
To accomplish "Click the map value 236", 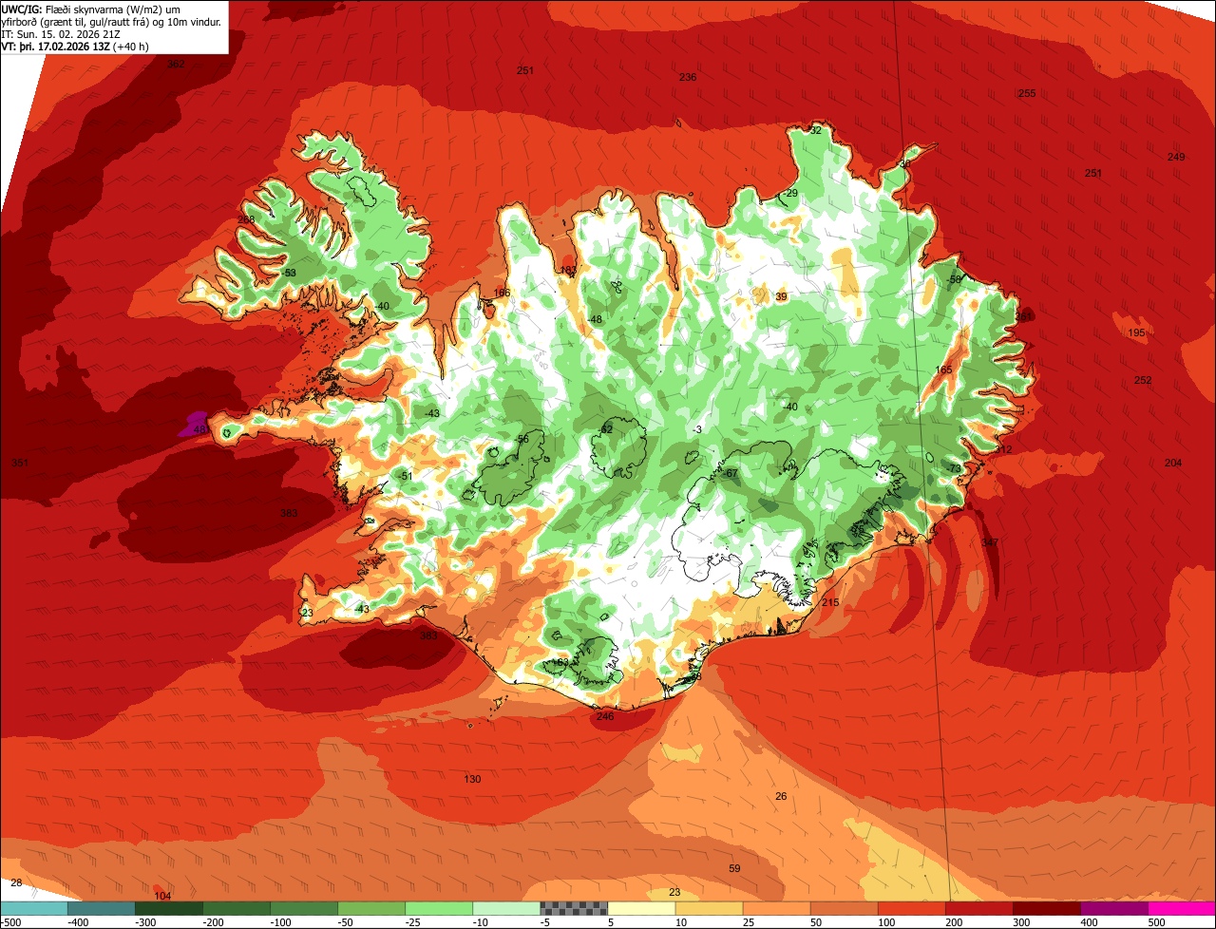I will [x=688, y=77].
